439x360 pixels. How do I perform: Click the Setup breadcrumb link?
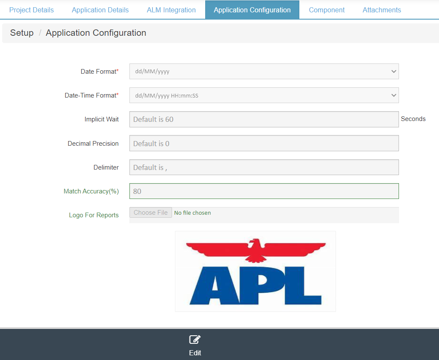click(x=22, y=33)
